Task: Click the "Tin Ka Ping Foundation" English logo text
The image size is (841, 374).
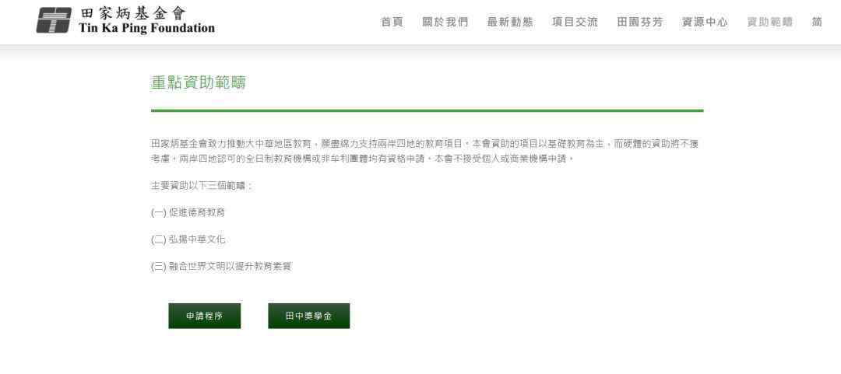Action: tap(146, 28)
